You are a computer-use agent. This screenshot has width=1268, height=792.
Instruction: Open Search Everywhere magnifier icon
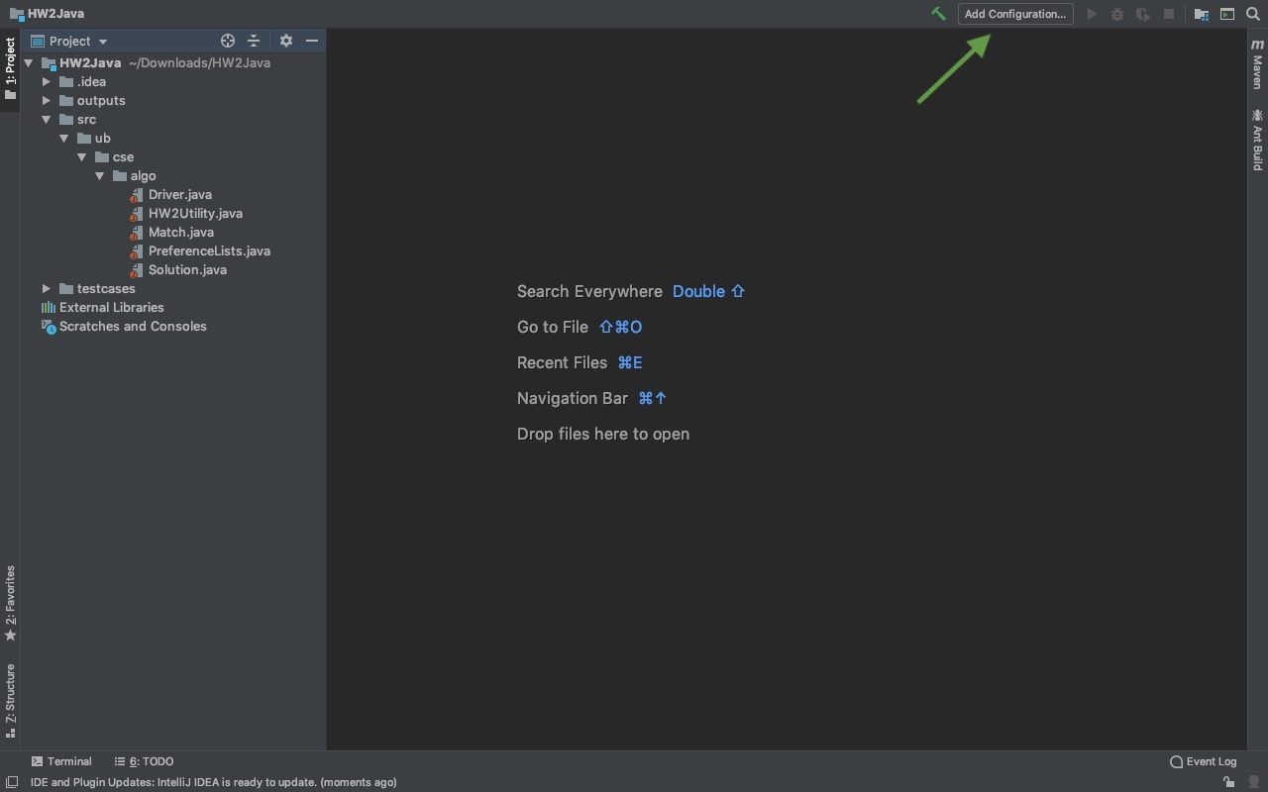click(x=1252, y=14)
